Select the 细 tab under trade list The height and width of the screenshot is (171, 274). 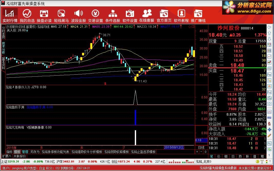pyautogui.click(x=226, y=156)
